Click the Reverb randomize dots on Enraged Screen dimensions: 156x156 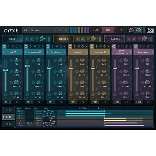(x=77, y=83)
